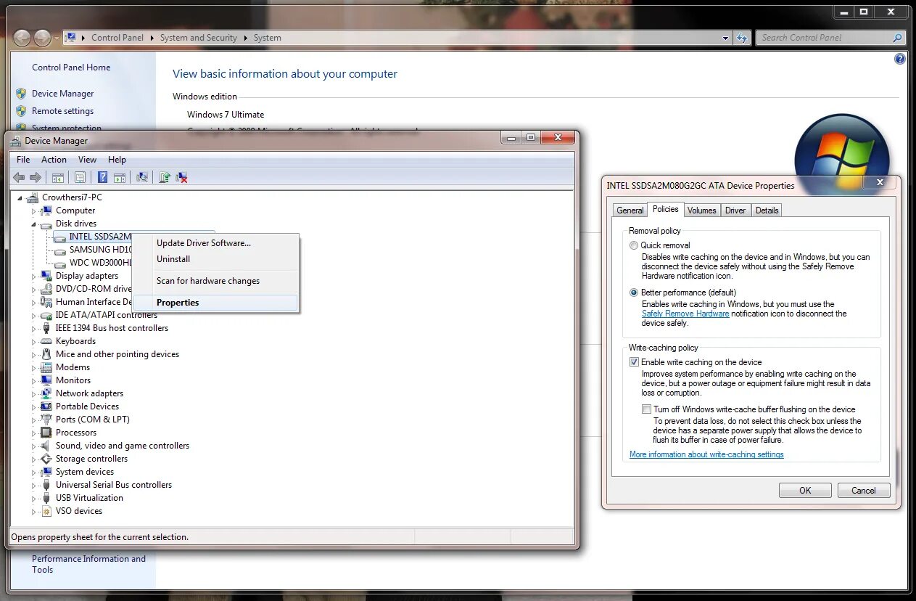Click the Properties toolbar icon
Viewport: 916px width, 601px height.
[80, 177]
